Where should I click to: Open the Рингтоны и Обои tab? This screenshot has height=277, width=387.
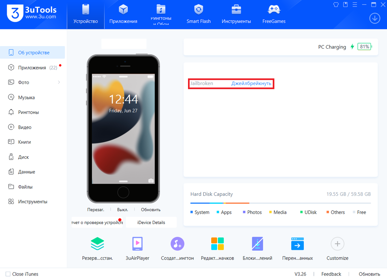pyautogui.click(x=161, y=14)
